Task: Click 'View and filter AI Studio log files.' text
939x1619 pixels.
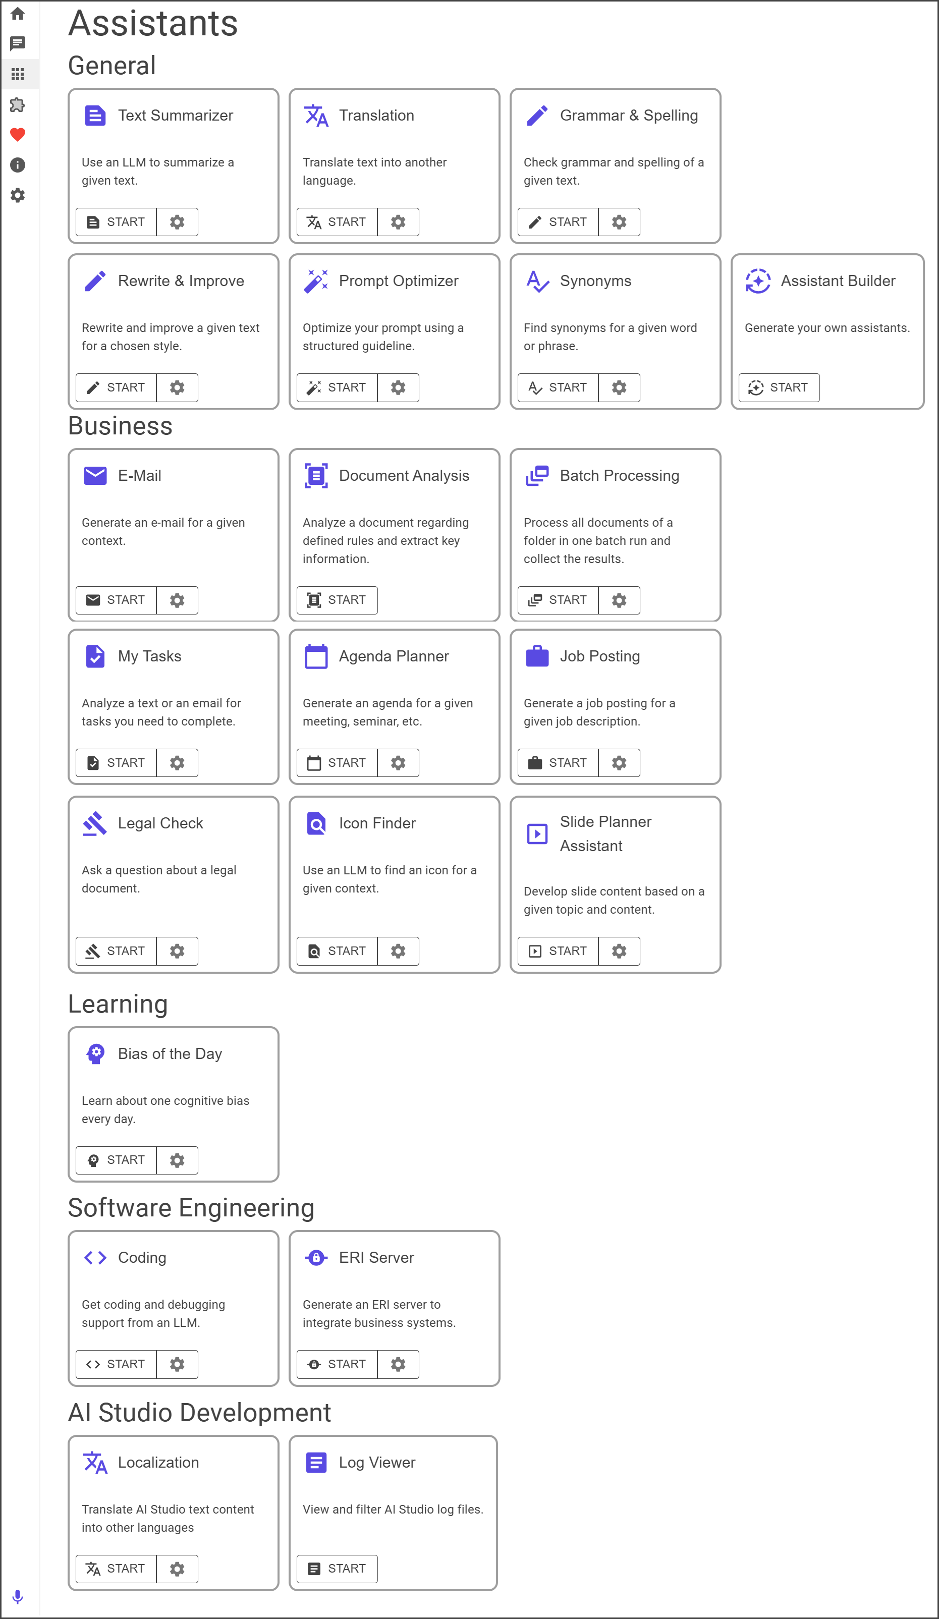Action: [x=394, y=1510]
